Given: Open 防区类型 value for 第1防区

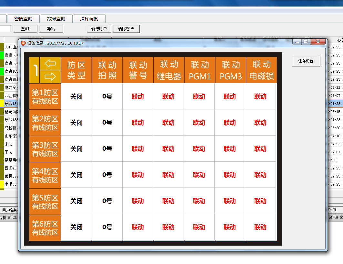Looking at the screenshot, I should pos(76,96).
